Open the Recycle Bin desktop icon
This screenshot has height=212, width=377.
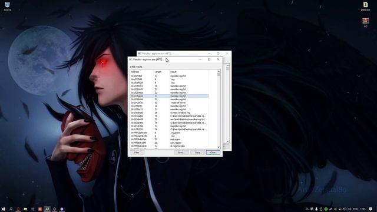click(x=7, y=6)
